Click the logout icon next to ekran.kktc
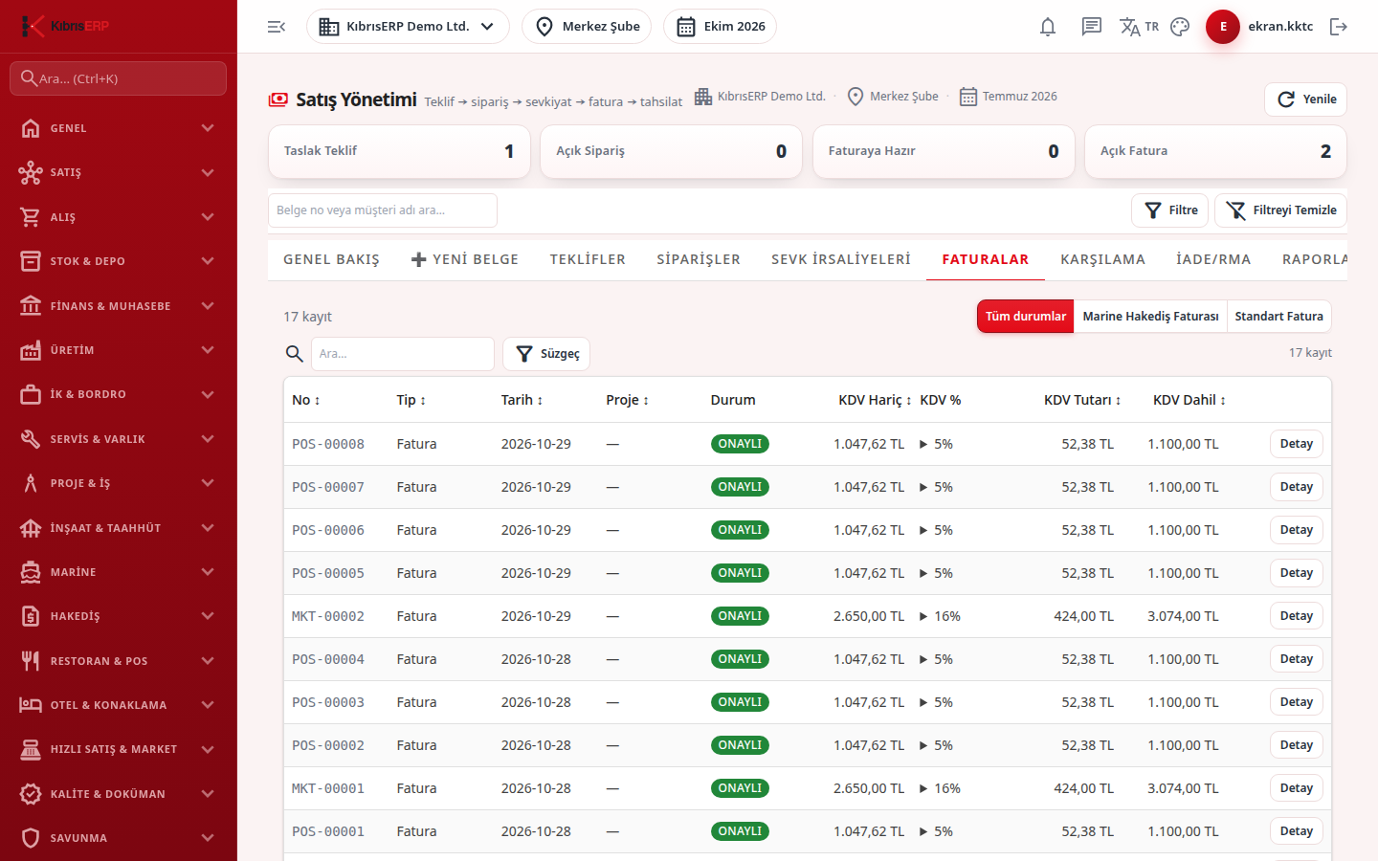Viewport: 1378px width, 861px height. click(x=1339, y=27)
